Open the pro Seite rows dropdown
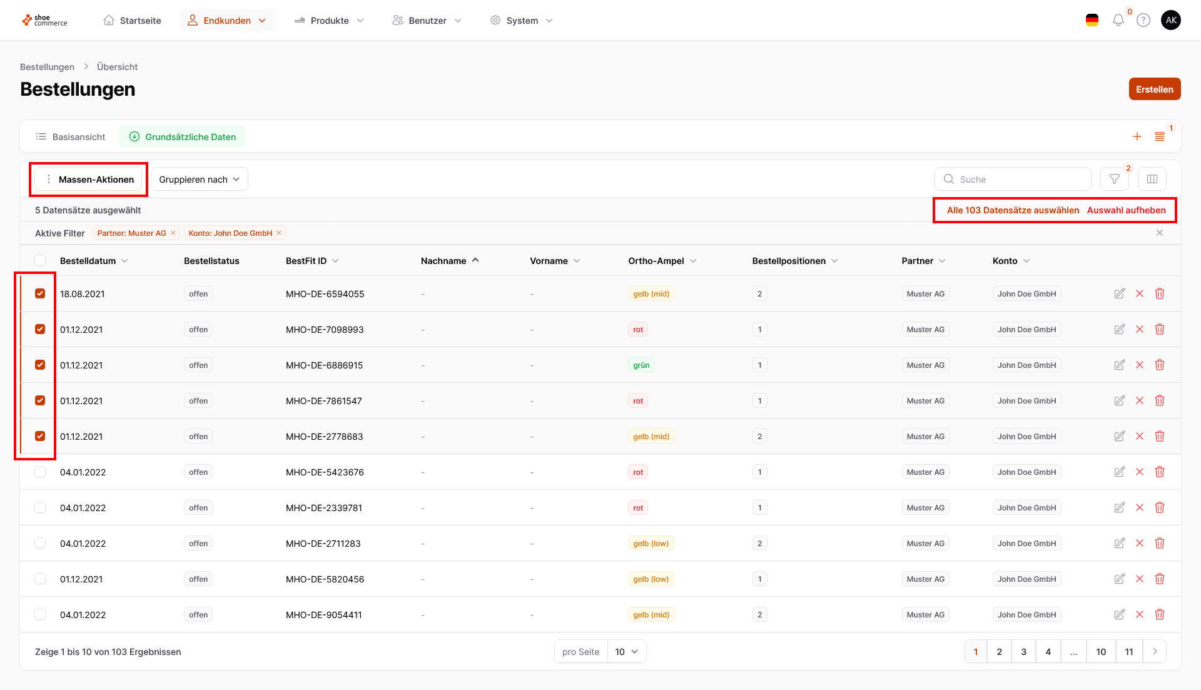 tap(626, 652)
